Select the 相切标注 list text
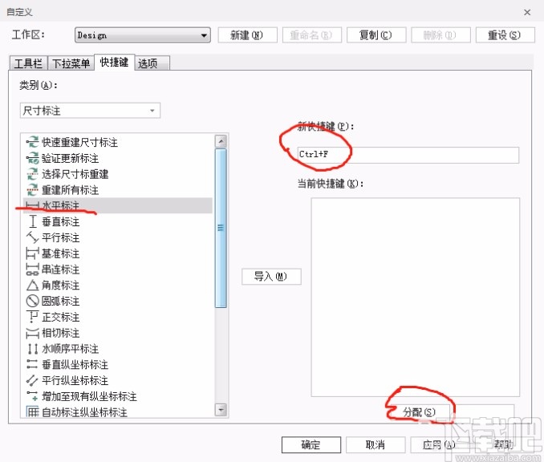Image resolution: width=544 pixels, height=462 pixels. coord(61,333)
